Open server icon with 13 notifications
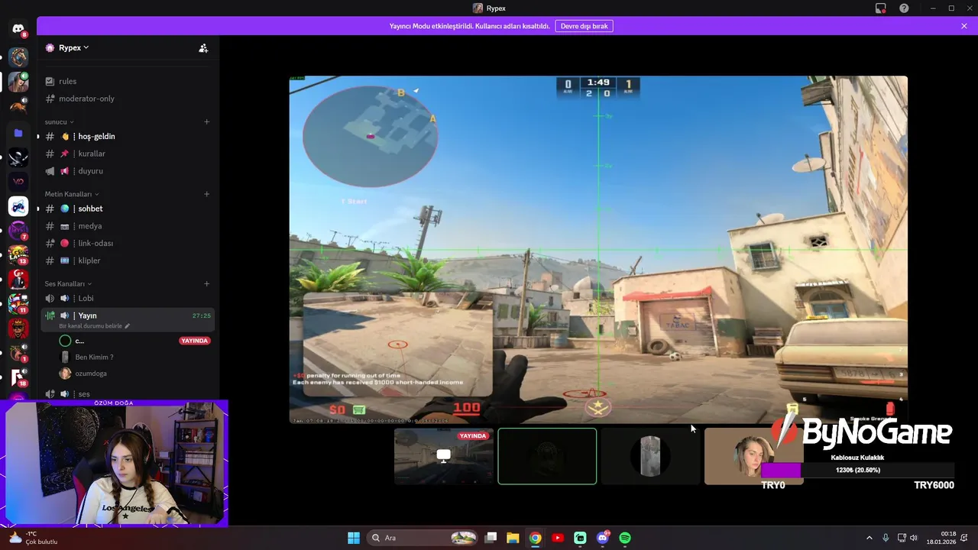Viewport: 978px width, 550px height. click(x=18, y=255)
